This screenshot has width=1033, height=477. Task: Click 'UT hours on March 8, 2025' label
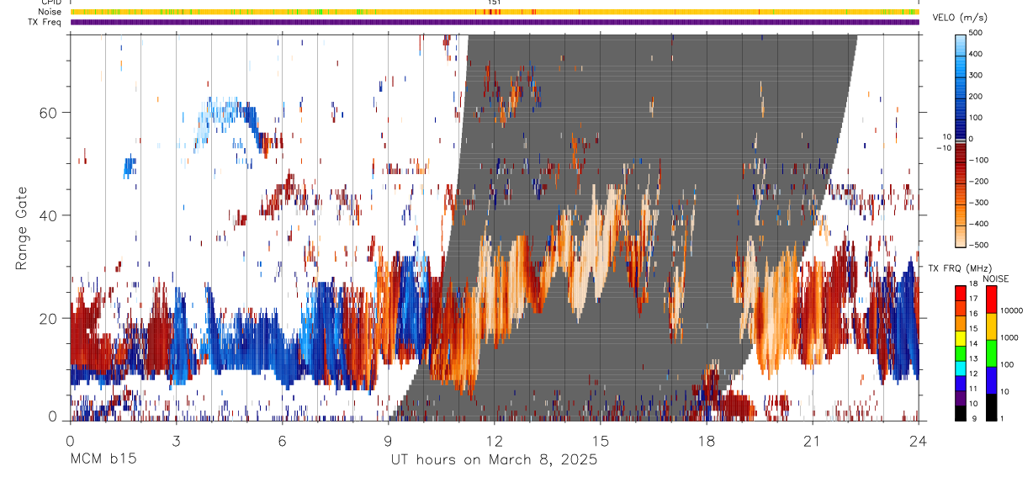click(x=494, y=460)
